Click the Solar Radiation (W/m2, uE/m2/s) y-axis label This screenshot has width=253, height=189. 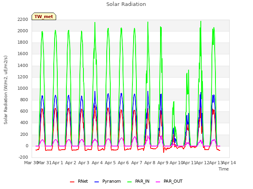pos(6,90)
